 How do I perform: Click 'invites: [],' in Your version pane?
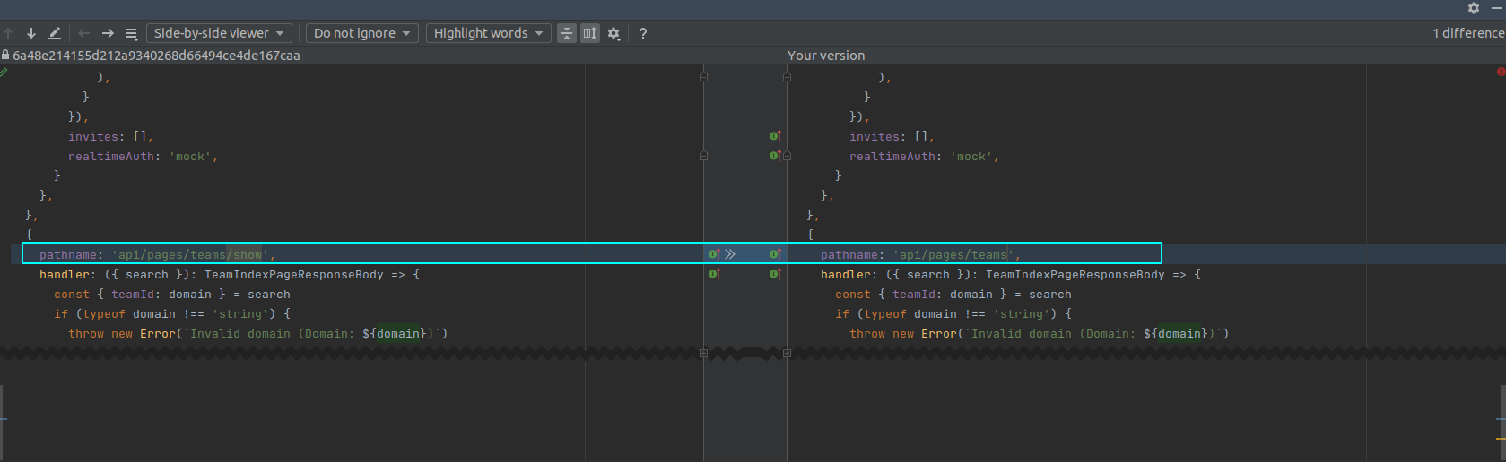(x=892, y=136)
